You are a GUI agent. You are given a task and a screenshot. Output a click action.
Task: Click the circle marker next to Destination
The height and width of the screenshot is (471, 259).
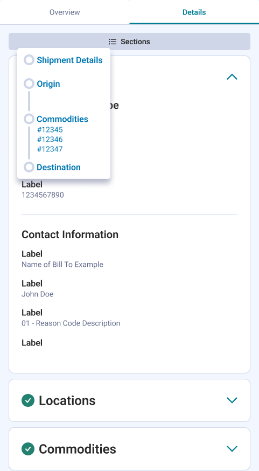29,167
